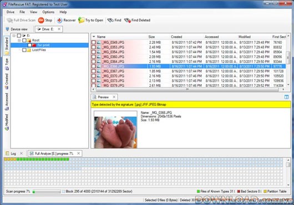Select the Accessed sidebar view
Viewport: 294px width, 205px height.
pyautogui.click(x=7, y=101)
